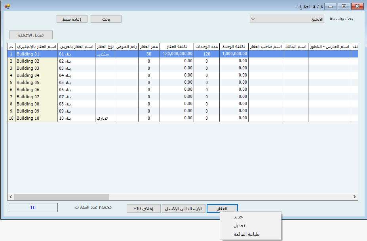367x241 pixels.
Task: Click 'الإرسال الى الإكسل' export button
Action: click(x=183, y=208)
